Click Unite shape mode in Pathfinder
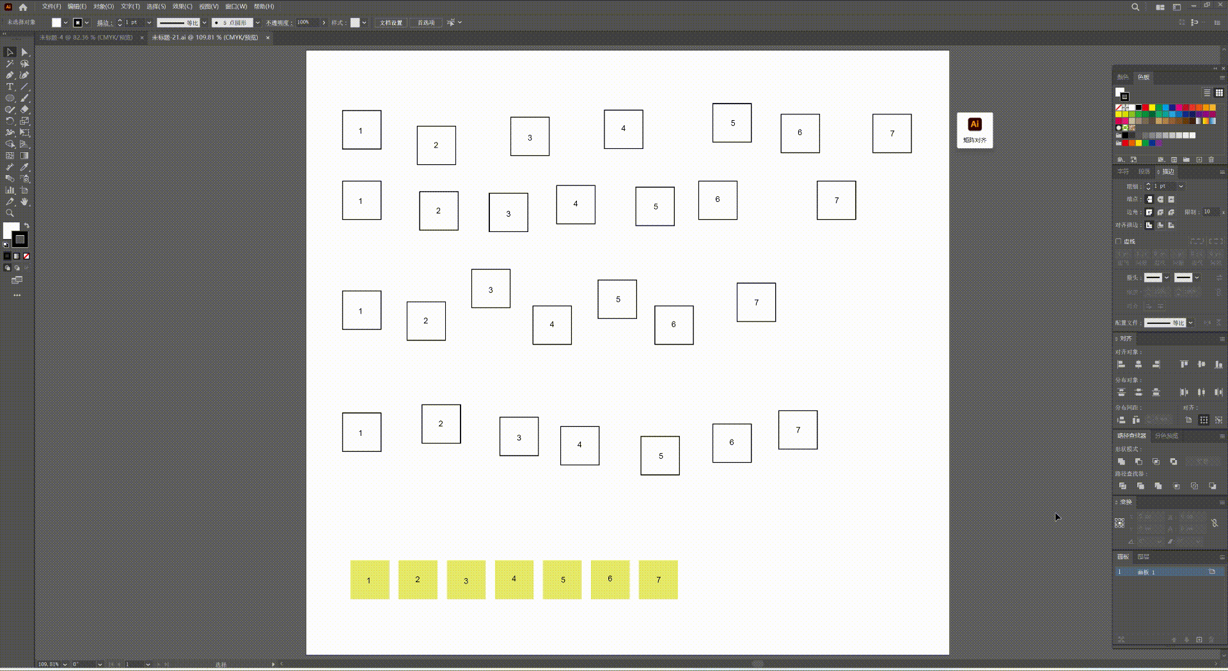Image resolution: width=1228 pixels, height=671 pixels. [1121, 461]
